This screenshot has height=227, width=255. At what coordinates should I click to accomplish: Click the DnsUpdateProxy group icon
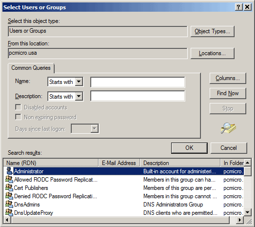tap(9, 212)
